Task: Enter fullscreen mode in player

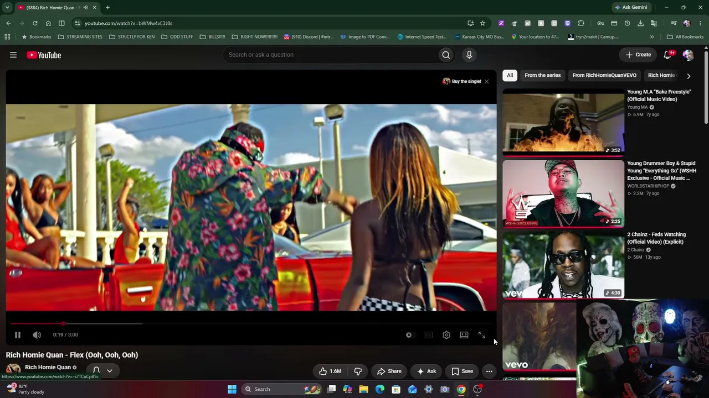Action: pyautogui.click(x=482, y=335)
